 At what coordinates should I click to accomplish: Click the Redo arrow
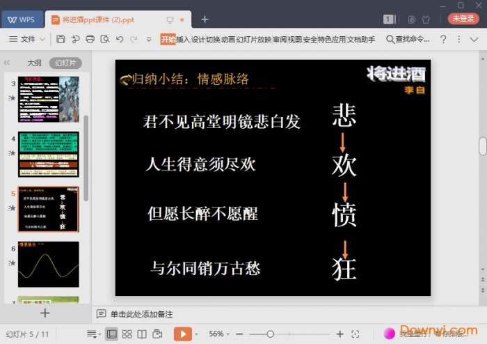coord(134,39)
